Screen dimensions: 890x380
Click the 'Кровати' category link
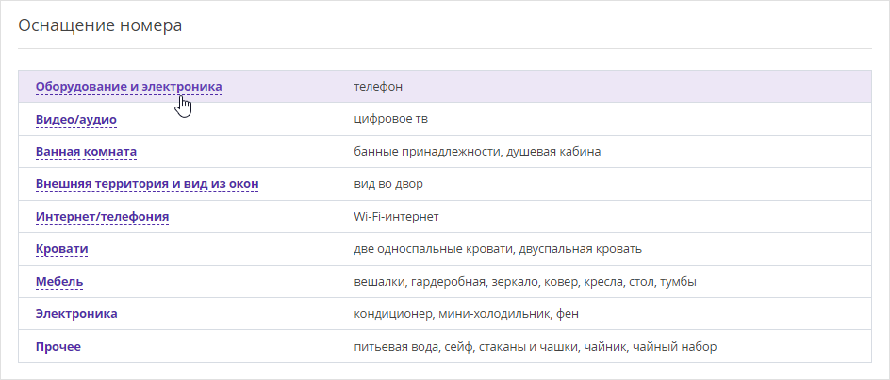coord(61,249)
